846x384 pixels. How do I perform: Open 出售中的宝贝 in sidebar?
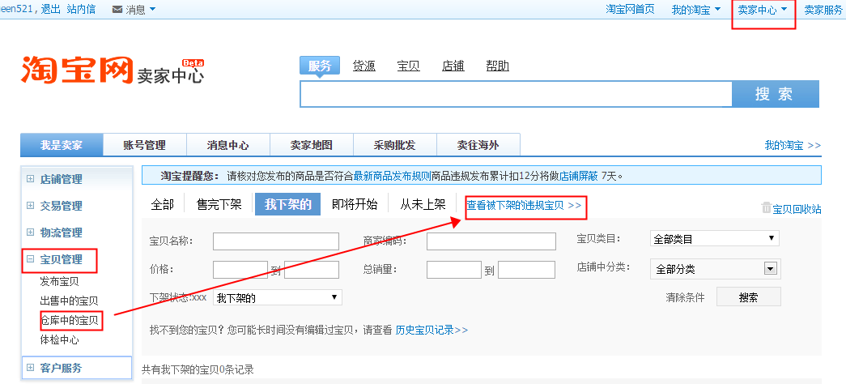click(69, 301)
